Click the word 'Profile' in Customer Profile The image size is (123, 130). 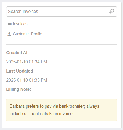point(37,34)
